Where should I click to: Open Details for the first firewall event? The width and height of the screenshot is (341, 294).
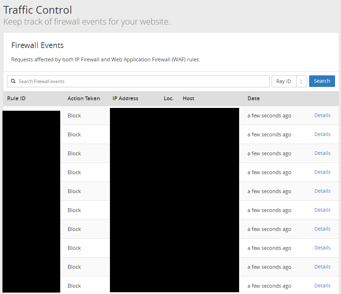pyautogui.click(x=322, y=115)
